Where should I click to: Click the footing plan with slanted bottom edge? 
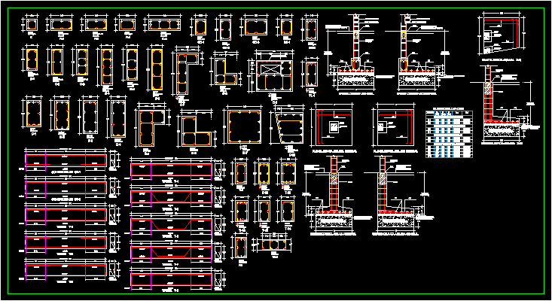coord(502,35)
